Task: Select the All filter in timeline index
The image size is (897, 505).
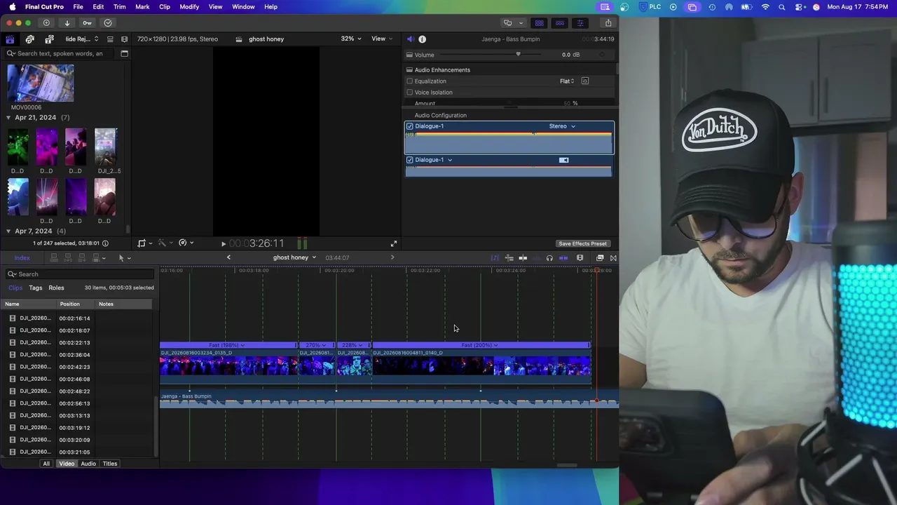Action: point(46,464)
